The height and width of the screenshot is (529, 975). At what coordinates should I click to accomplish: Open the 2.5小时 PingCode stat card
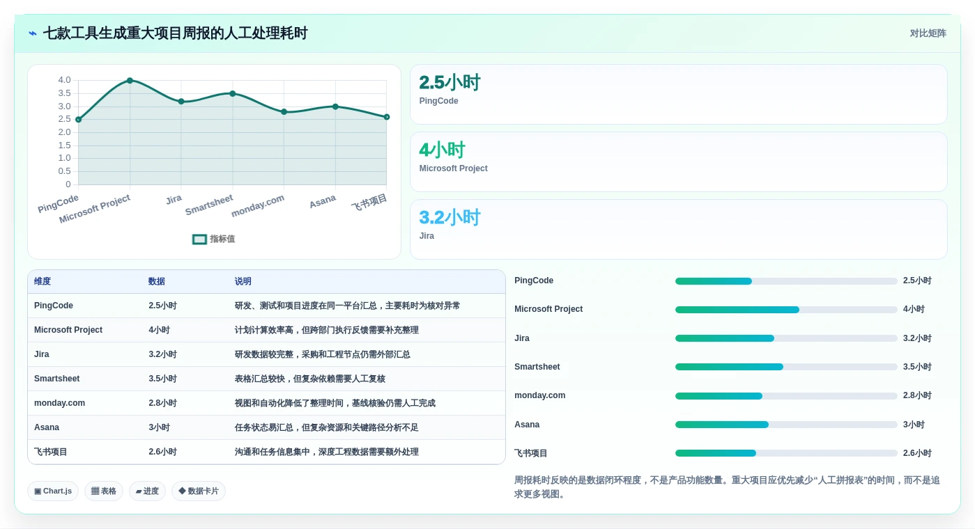(x=678, y=95)
